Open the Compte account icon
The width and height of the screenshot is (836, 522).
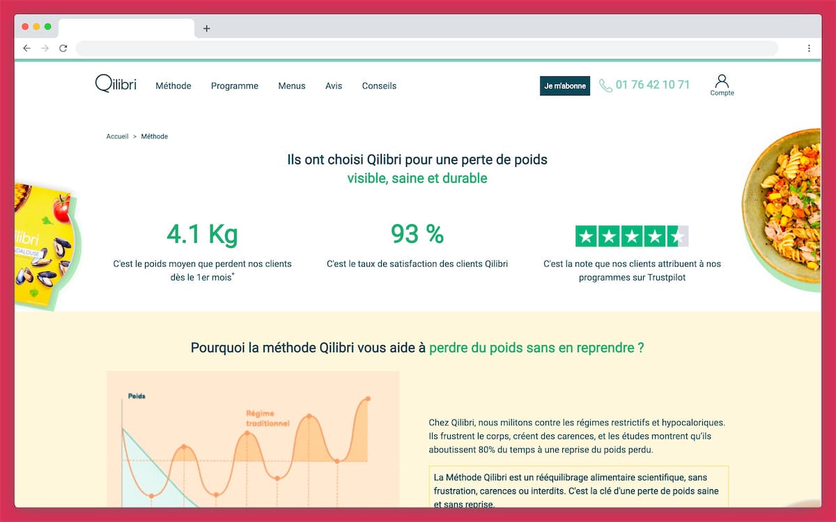[722, 86]
